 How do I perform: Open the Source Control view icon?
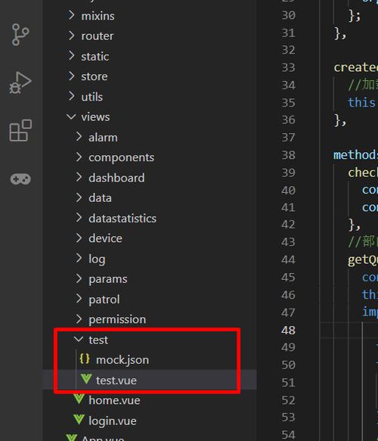coord(20,35)
